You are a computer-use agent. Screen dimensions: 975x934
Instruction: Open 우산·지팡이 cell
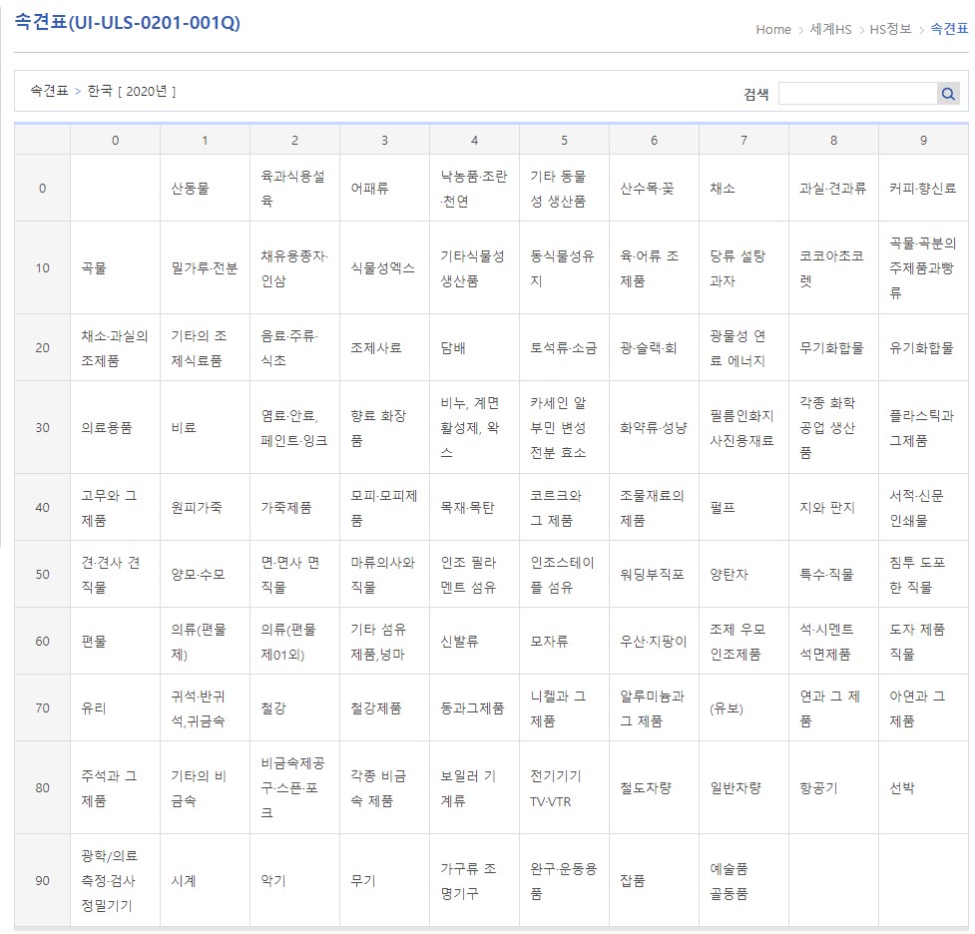pos(653,641)
